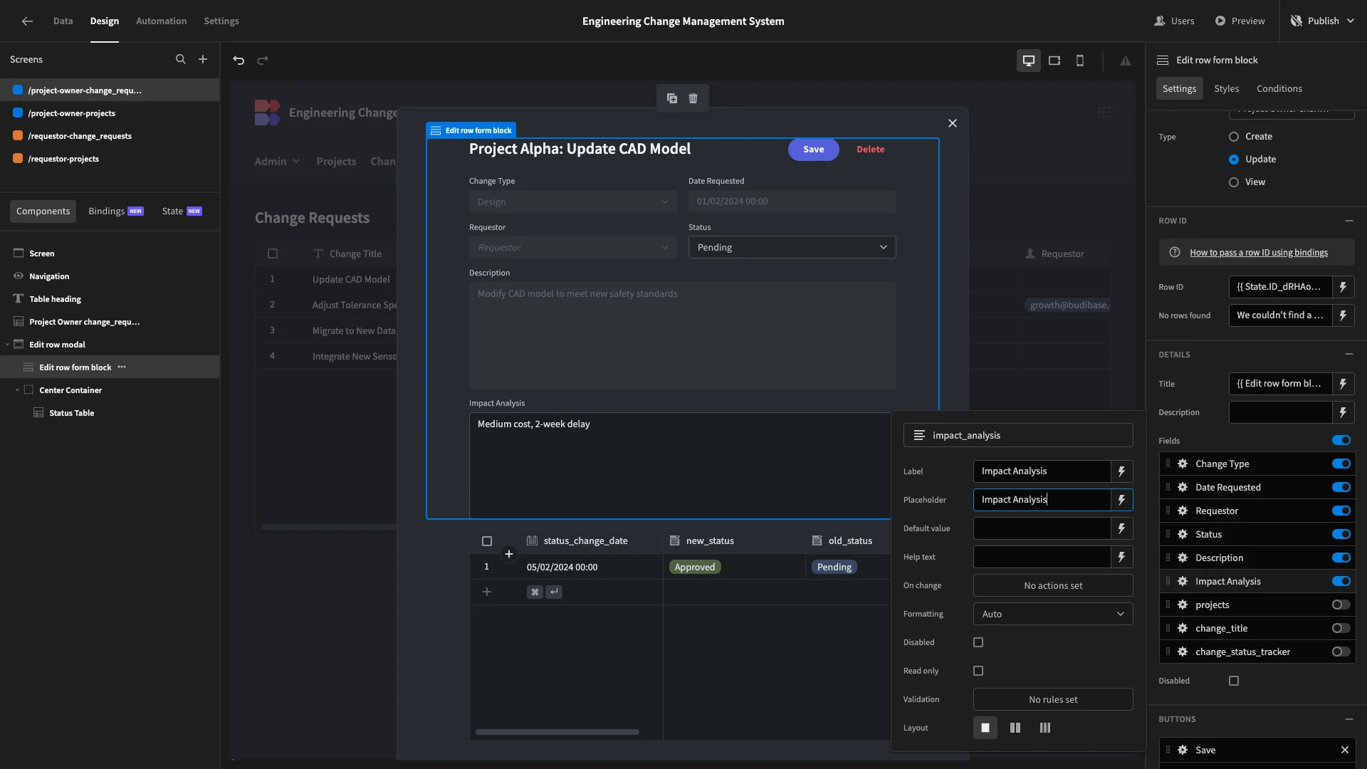Open the Data tab
Image resolution: width=1367 pixels, height=769 pixels.
click(63, 21)
